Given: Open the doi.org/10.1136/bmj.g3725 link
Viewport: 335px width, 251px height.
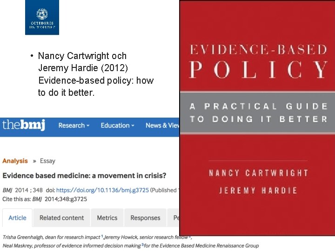Looking at the screenshot, I should [x=102, y=190].
